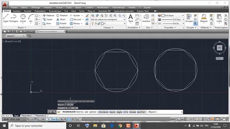The image size is (230, 129).
Task: Click the polygon tool icon in Dessin panel
Action: pos(37,15)
